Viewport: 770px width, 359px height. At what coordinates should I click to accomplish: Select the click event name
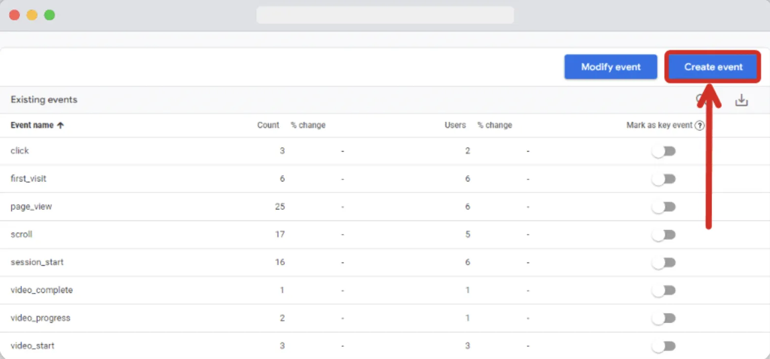coord(20,151)
